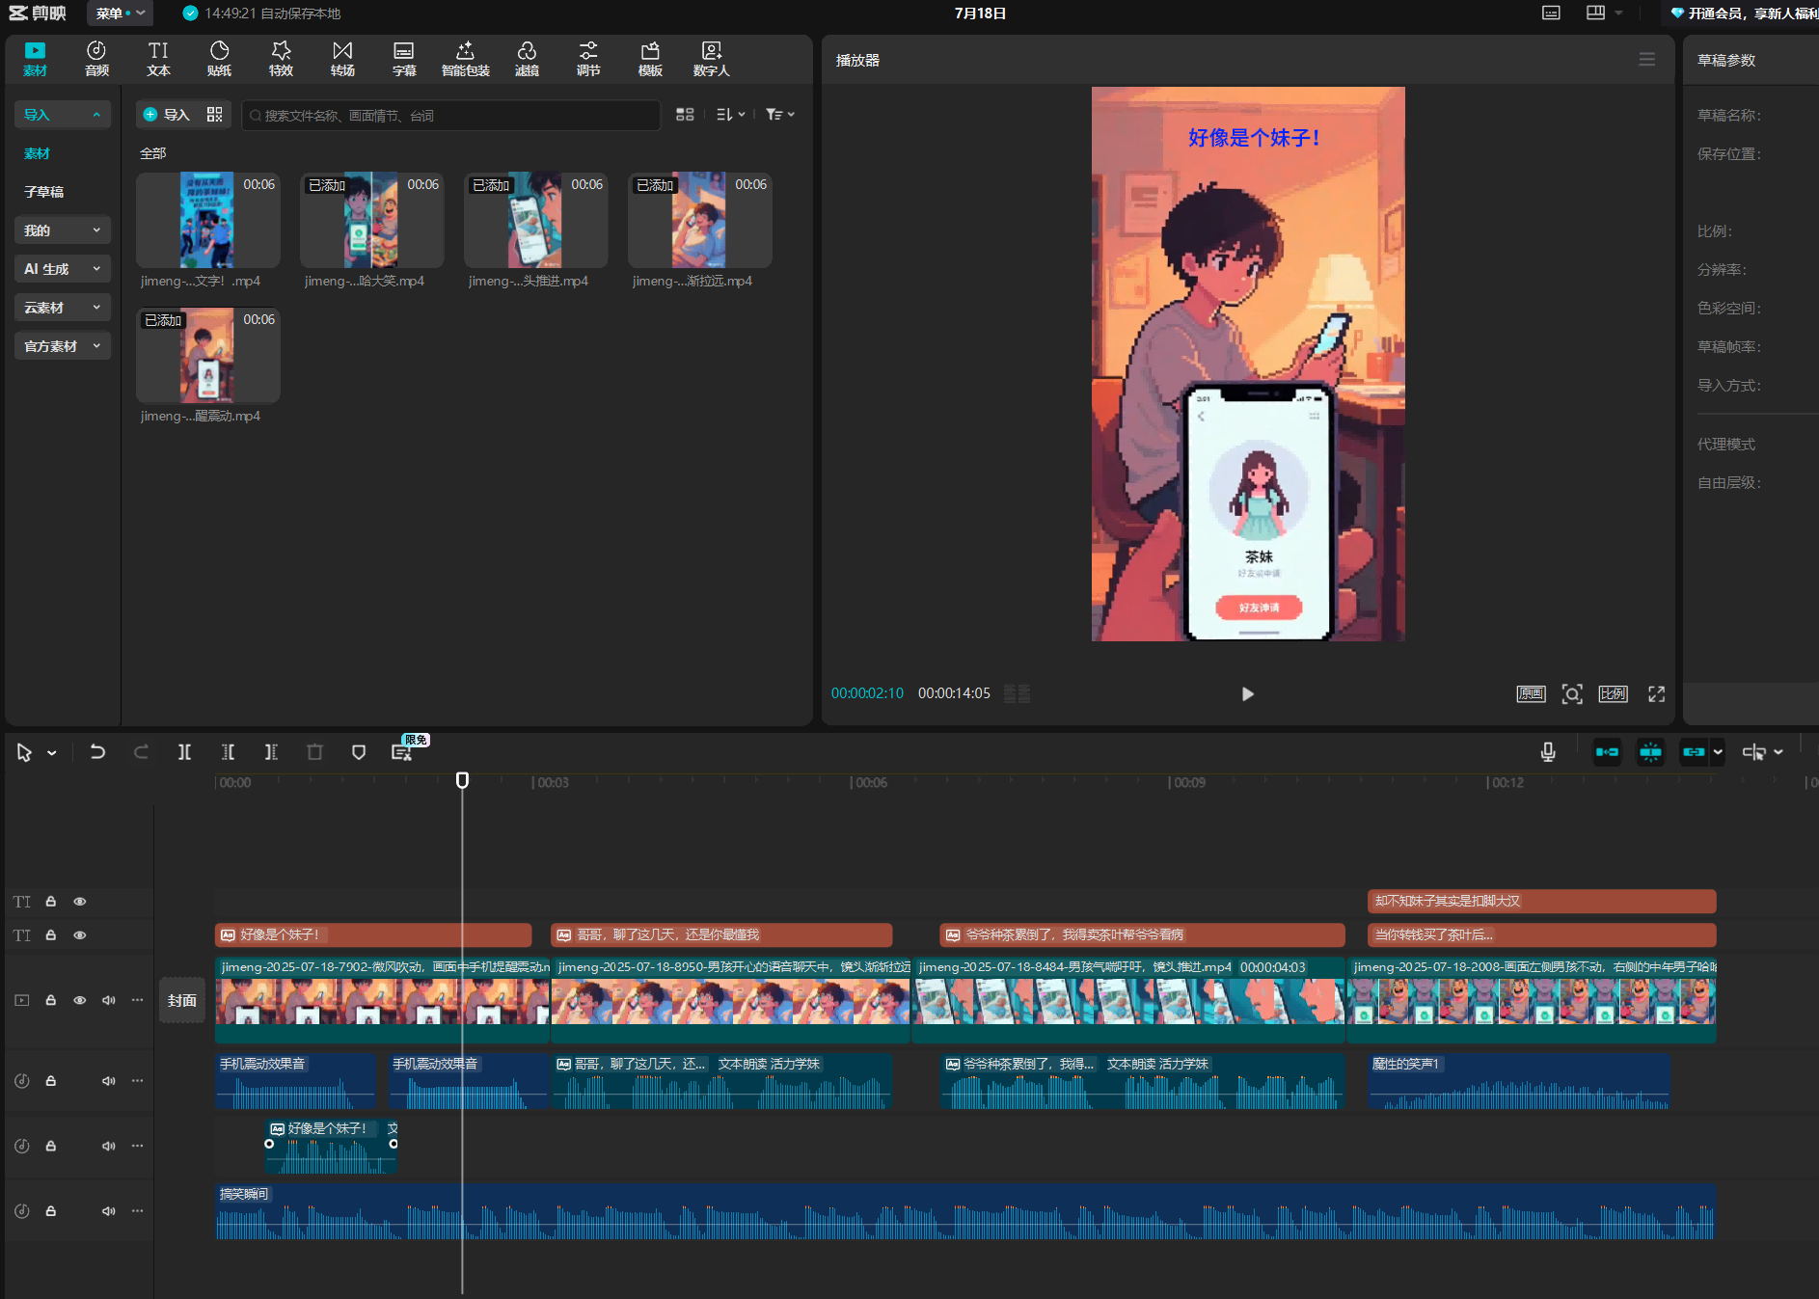This screenshot has height=1299, width=1819.
Task: Expand the 云素材 sidebar section
Action: coord(63,308)
